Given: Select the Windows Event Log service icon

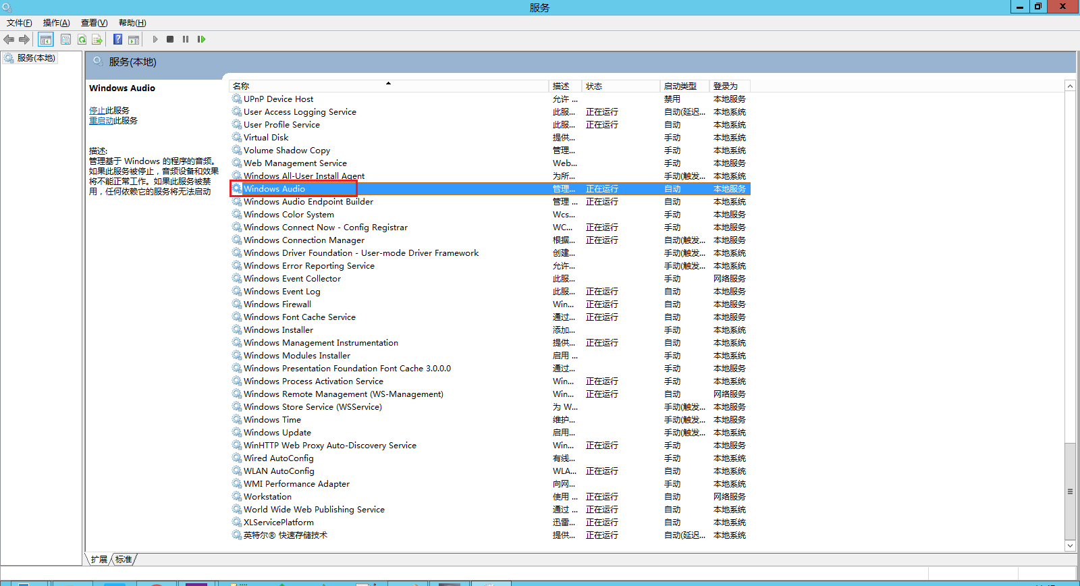Looking at the screenshot, I should coord(237,291).
